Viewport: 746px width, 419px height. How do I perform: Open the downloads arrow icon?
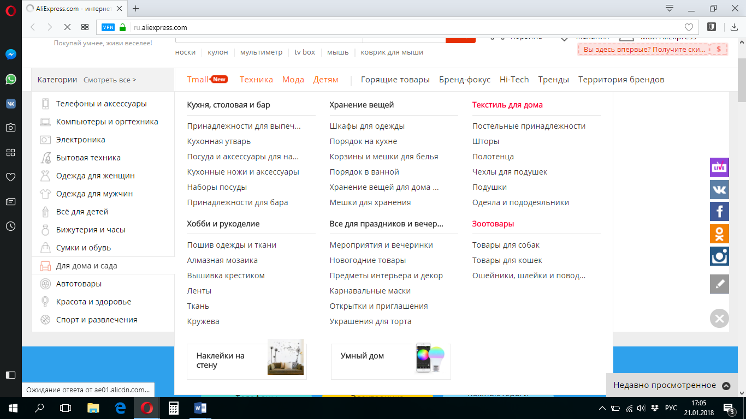(734, 27)
